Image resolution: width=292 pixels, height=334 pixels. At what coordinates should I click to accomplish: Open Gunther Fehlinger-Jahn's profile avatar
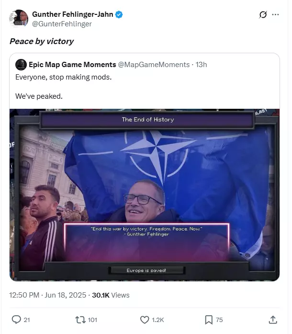19,19
